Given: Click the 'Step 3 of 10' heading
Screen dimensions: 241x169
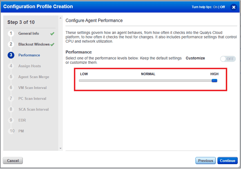Looking at the screenshot, I should click(21, 22).
